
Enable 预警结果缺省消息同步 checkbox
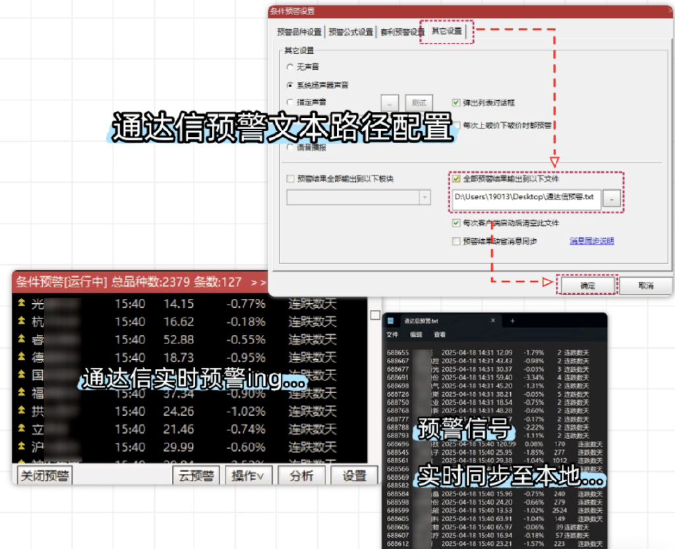[x=456, y=241]
